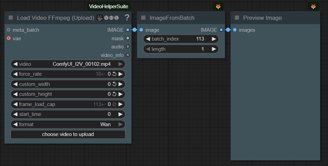Increase batch_index with right arrow

click(x=214, y=39)
